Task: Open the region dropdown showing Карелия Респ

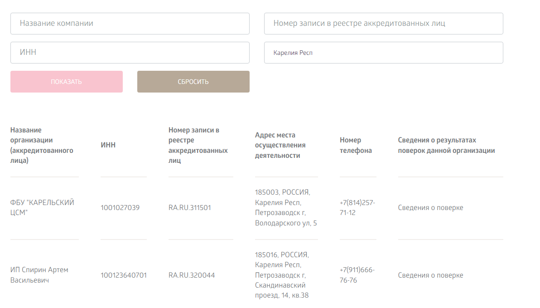Action: tap(383, 53)
